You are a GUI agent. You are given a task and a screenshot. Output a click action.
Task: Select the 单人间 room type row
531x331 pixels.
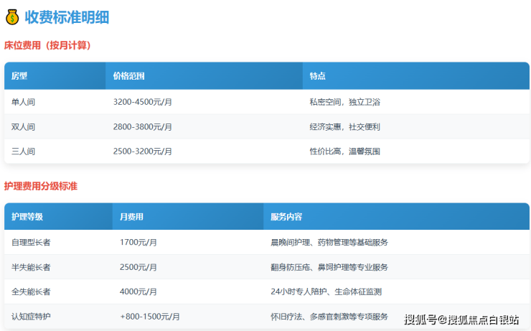pos(24,102)
